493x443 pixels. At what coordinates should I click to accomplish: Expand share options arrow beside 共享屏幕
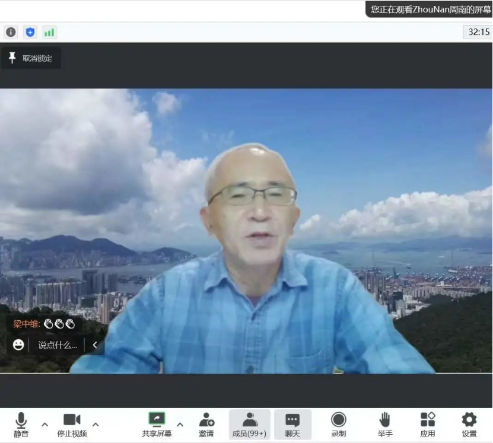(x=180, y=424)
